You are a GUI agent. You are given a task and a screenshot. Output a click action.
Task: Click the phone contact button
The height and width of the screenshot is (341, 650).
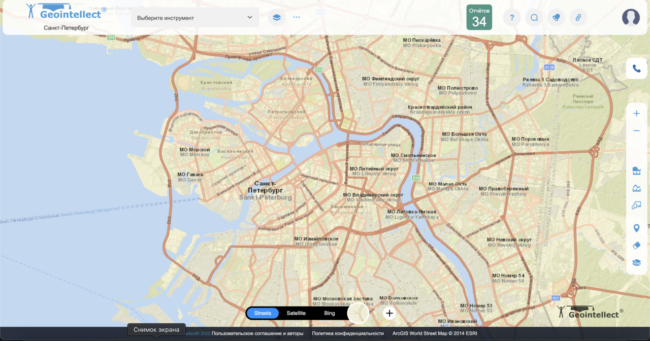636,69
